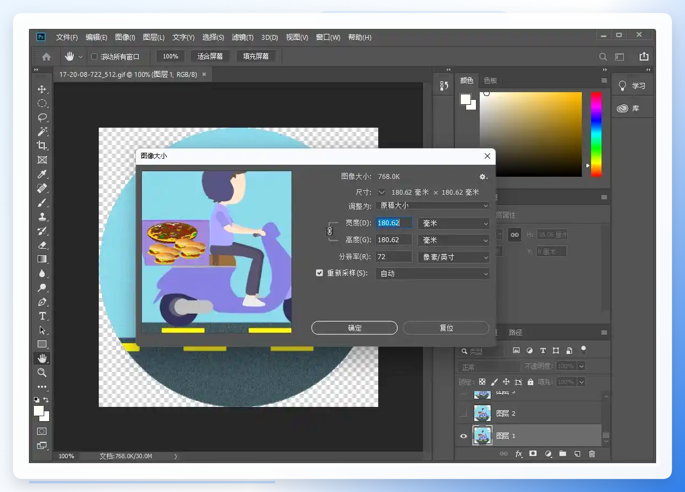The width and height of the screenshot is (685, 492).
Task: Open the 窗口(W) menu
Action: tap(328, 38)
